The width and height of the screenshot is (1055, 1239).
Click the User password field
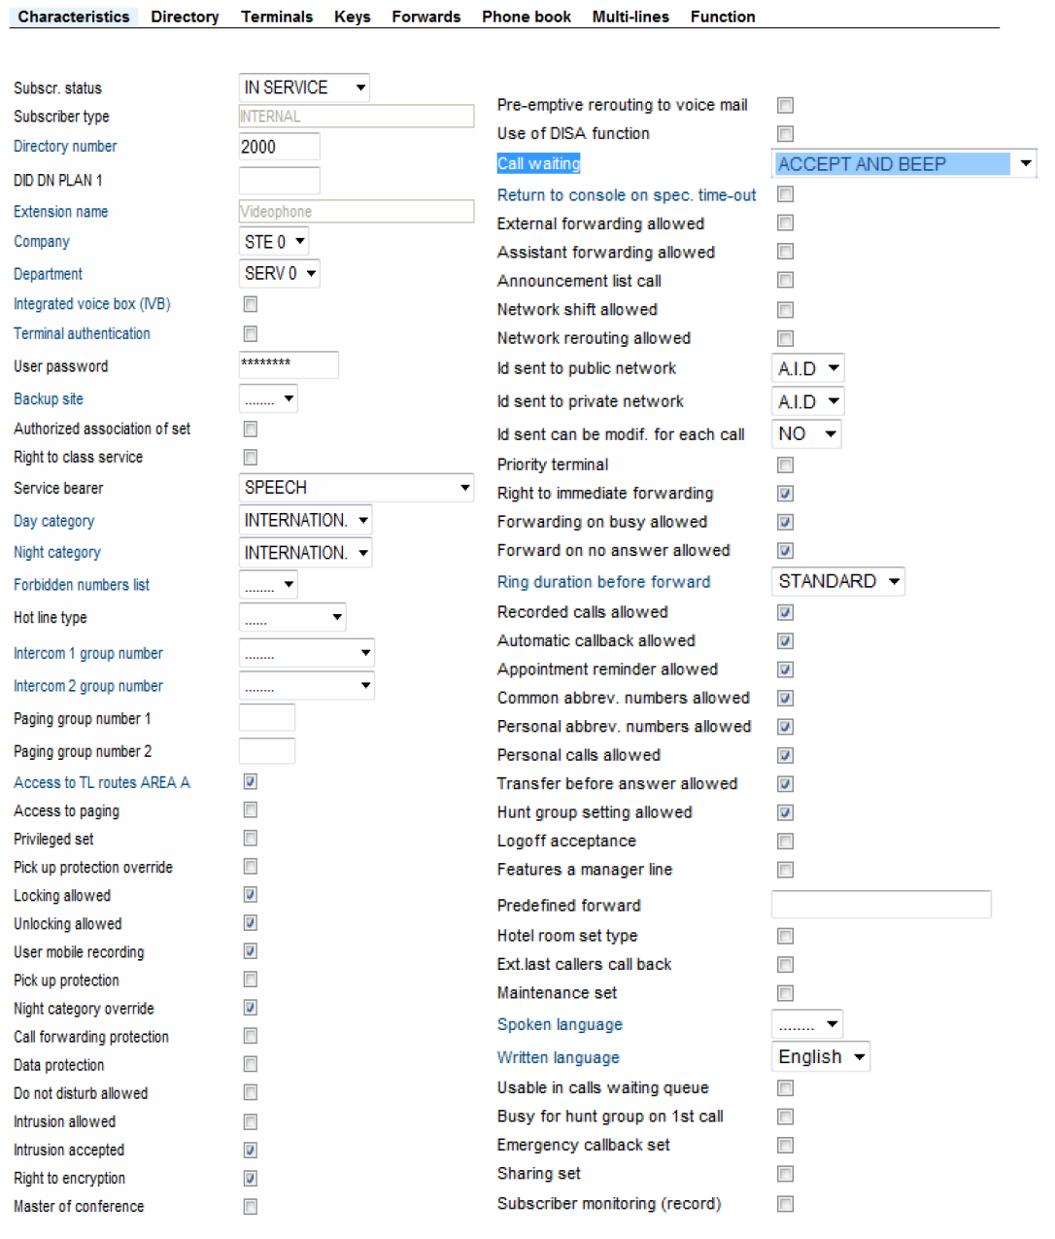point(288,365)
